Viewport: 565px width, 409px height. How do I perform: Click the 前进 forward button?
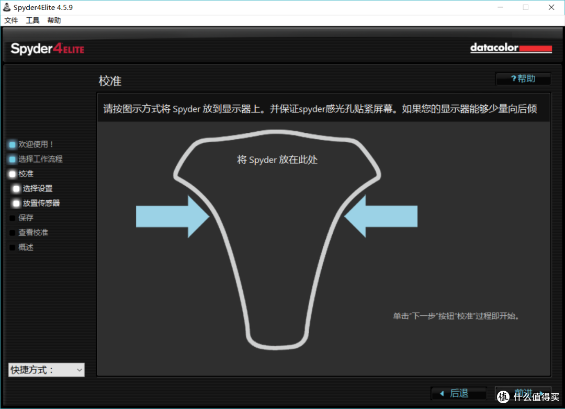(x=523, y=393)
